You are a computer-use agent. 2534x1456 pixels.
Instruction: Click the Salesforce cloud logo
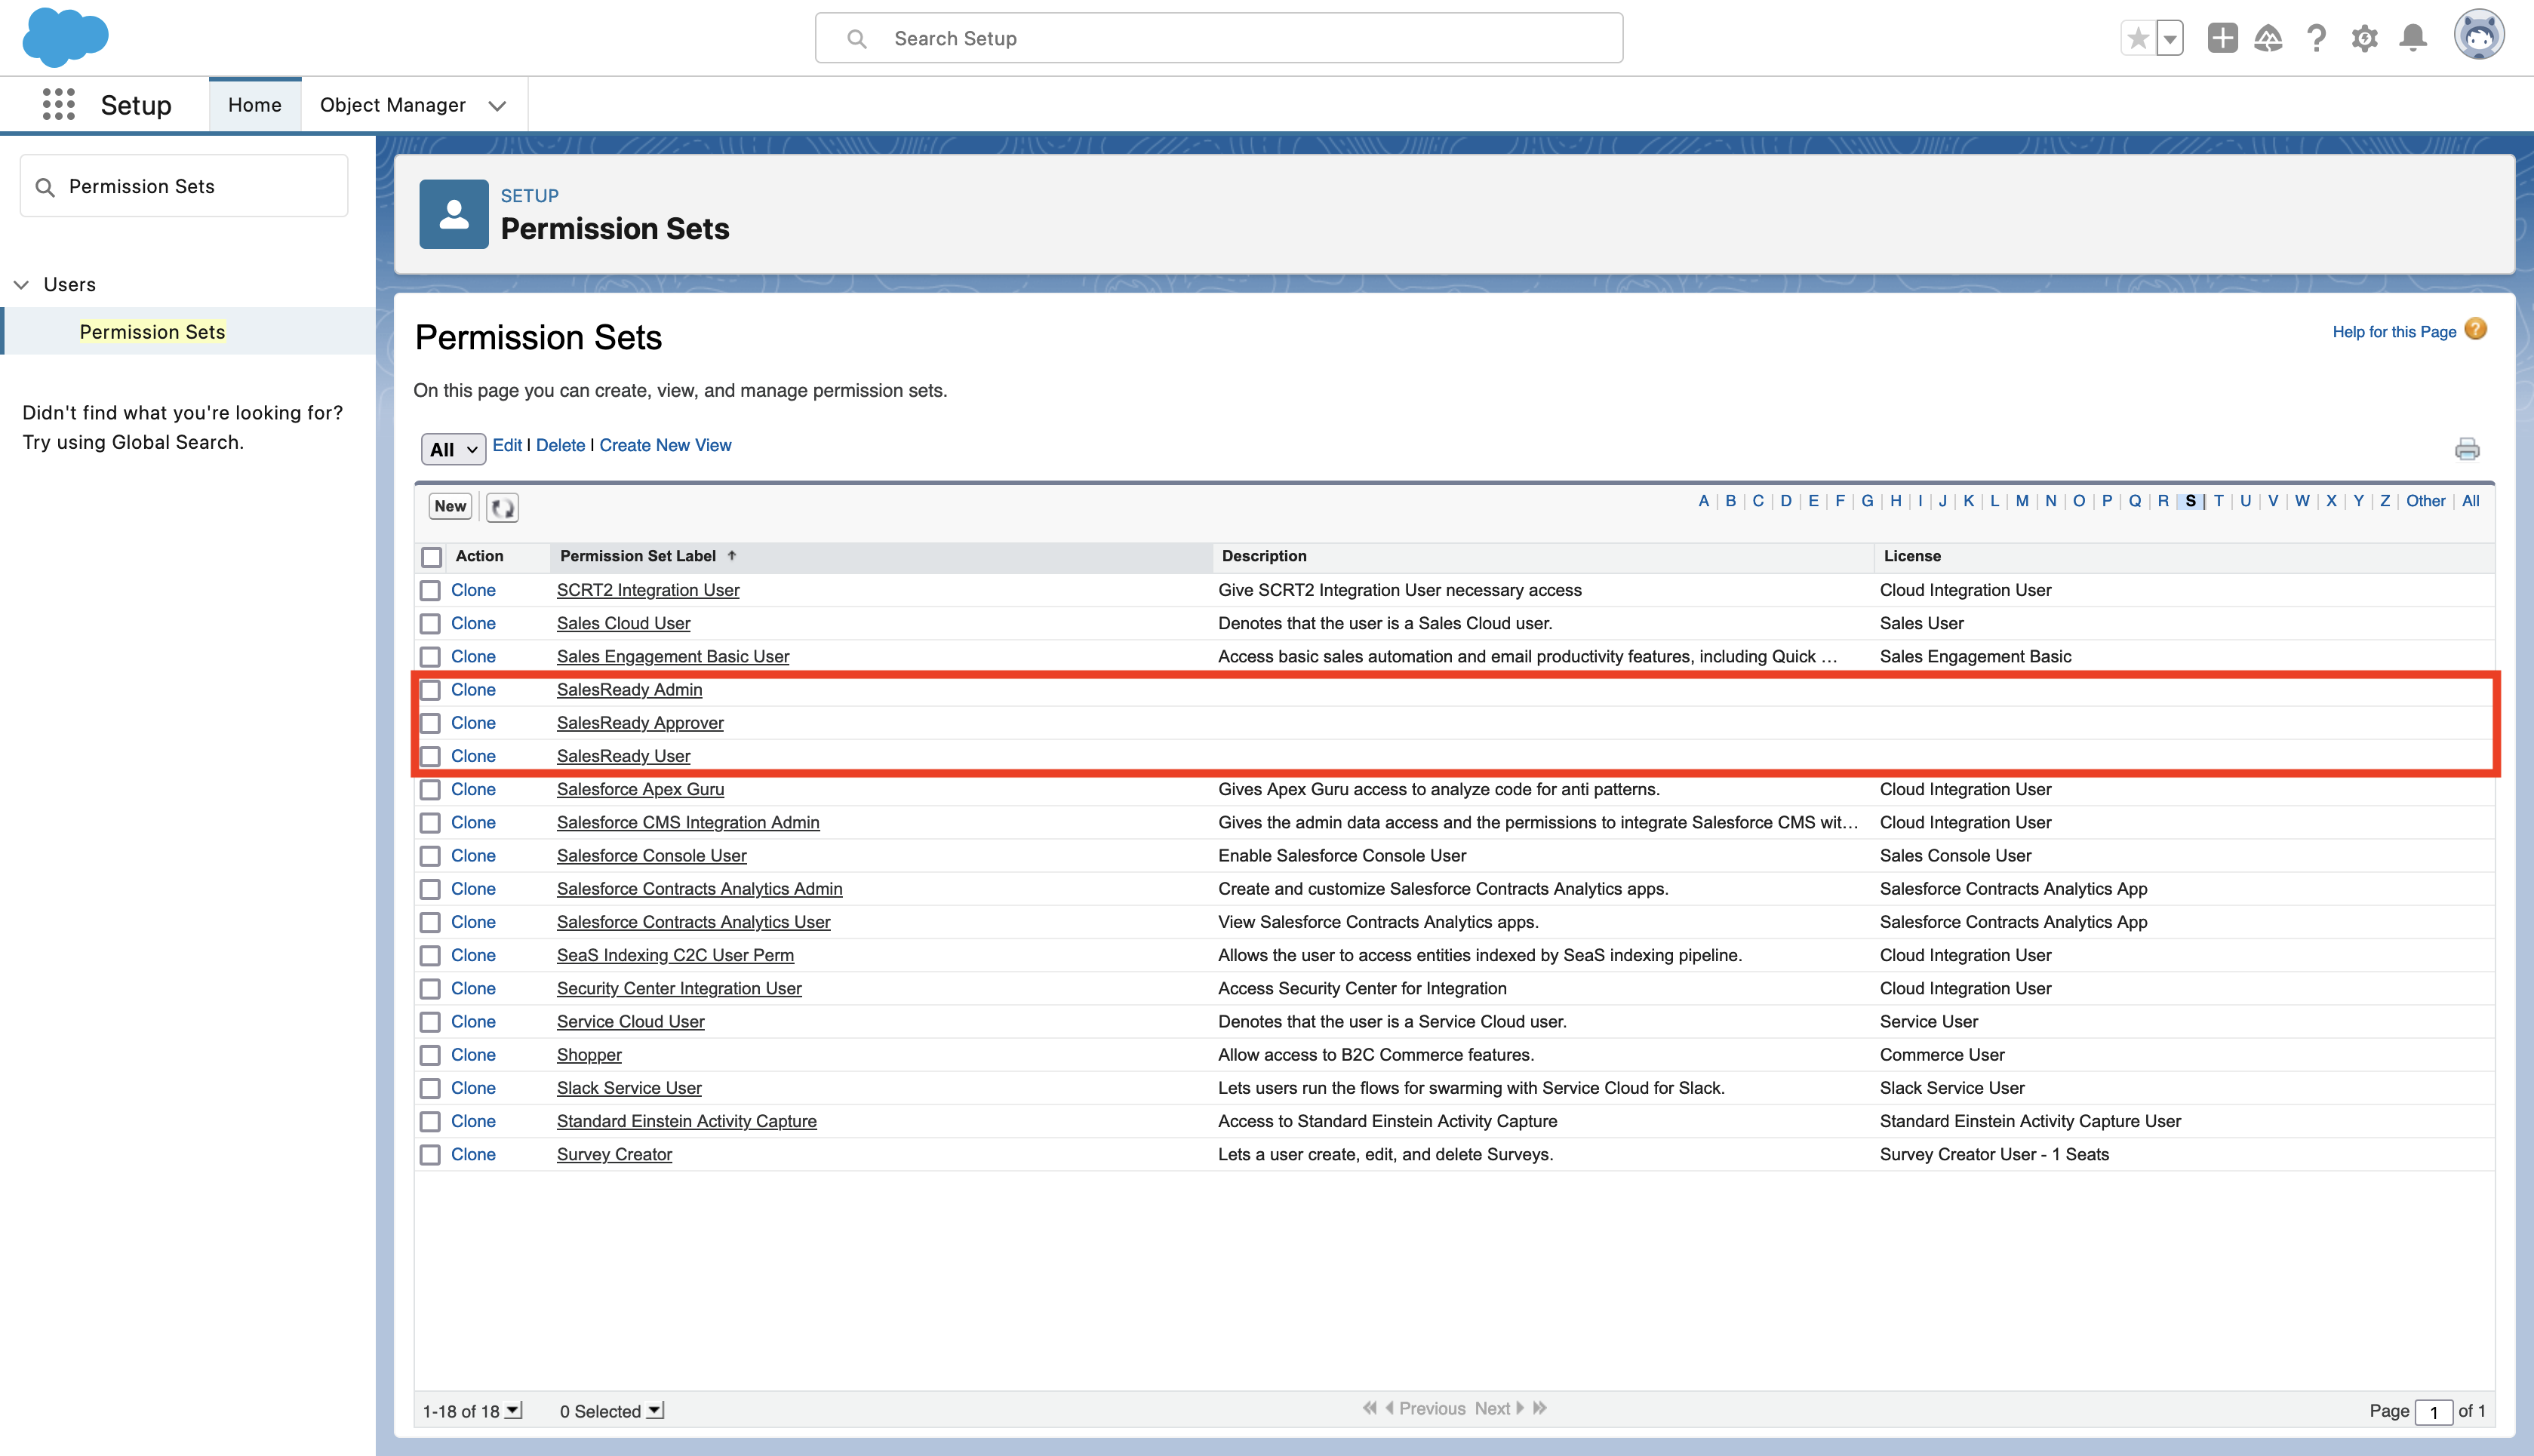click(x=65, y=37)
